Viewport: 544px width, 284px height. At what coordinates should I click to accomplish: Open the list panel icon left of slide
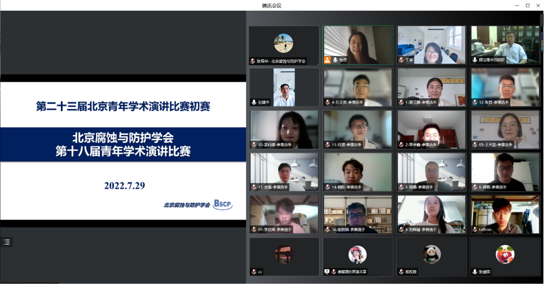point(7,242)
